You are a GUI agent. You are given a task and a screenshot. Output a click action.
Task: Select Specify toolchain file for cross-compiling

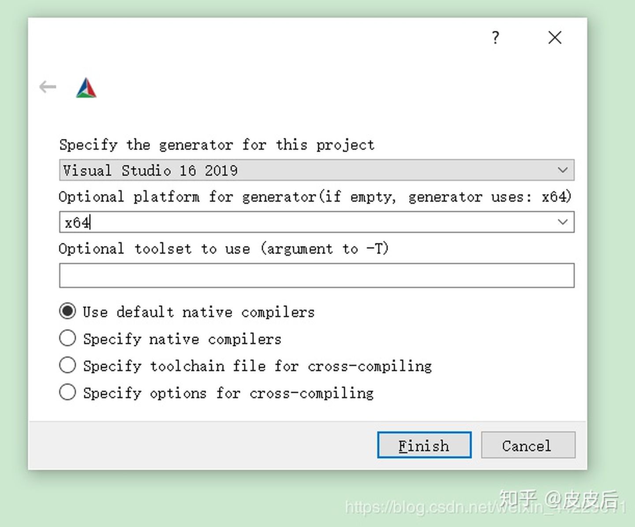coord(67,365)
